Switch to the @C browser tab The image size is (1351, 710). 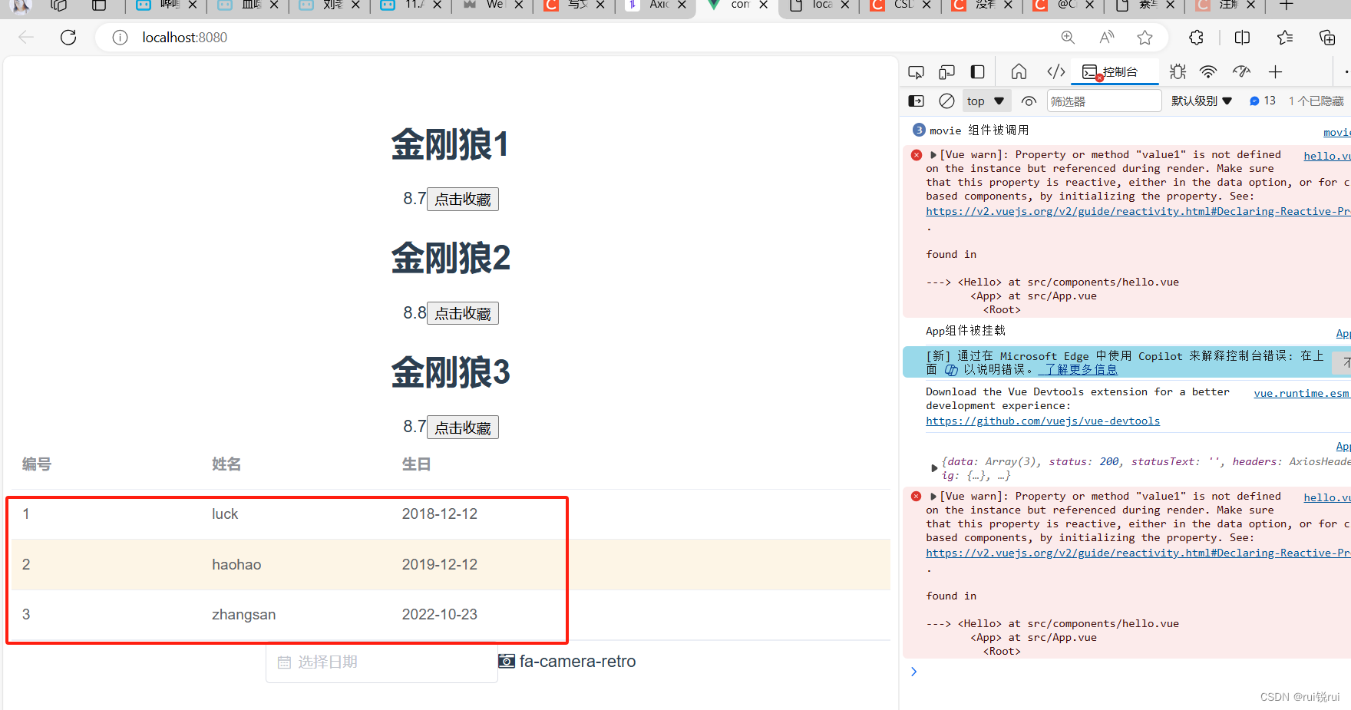(1062, 5)
